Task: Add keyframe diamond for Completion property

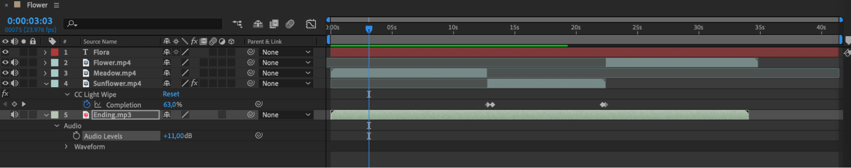Action: (14, 104)
